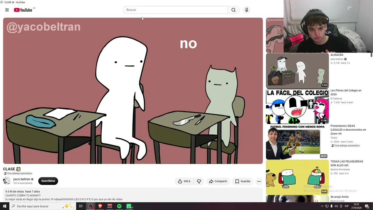Click the search magnifier button
373x210 pixels.
coord(233,10)
